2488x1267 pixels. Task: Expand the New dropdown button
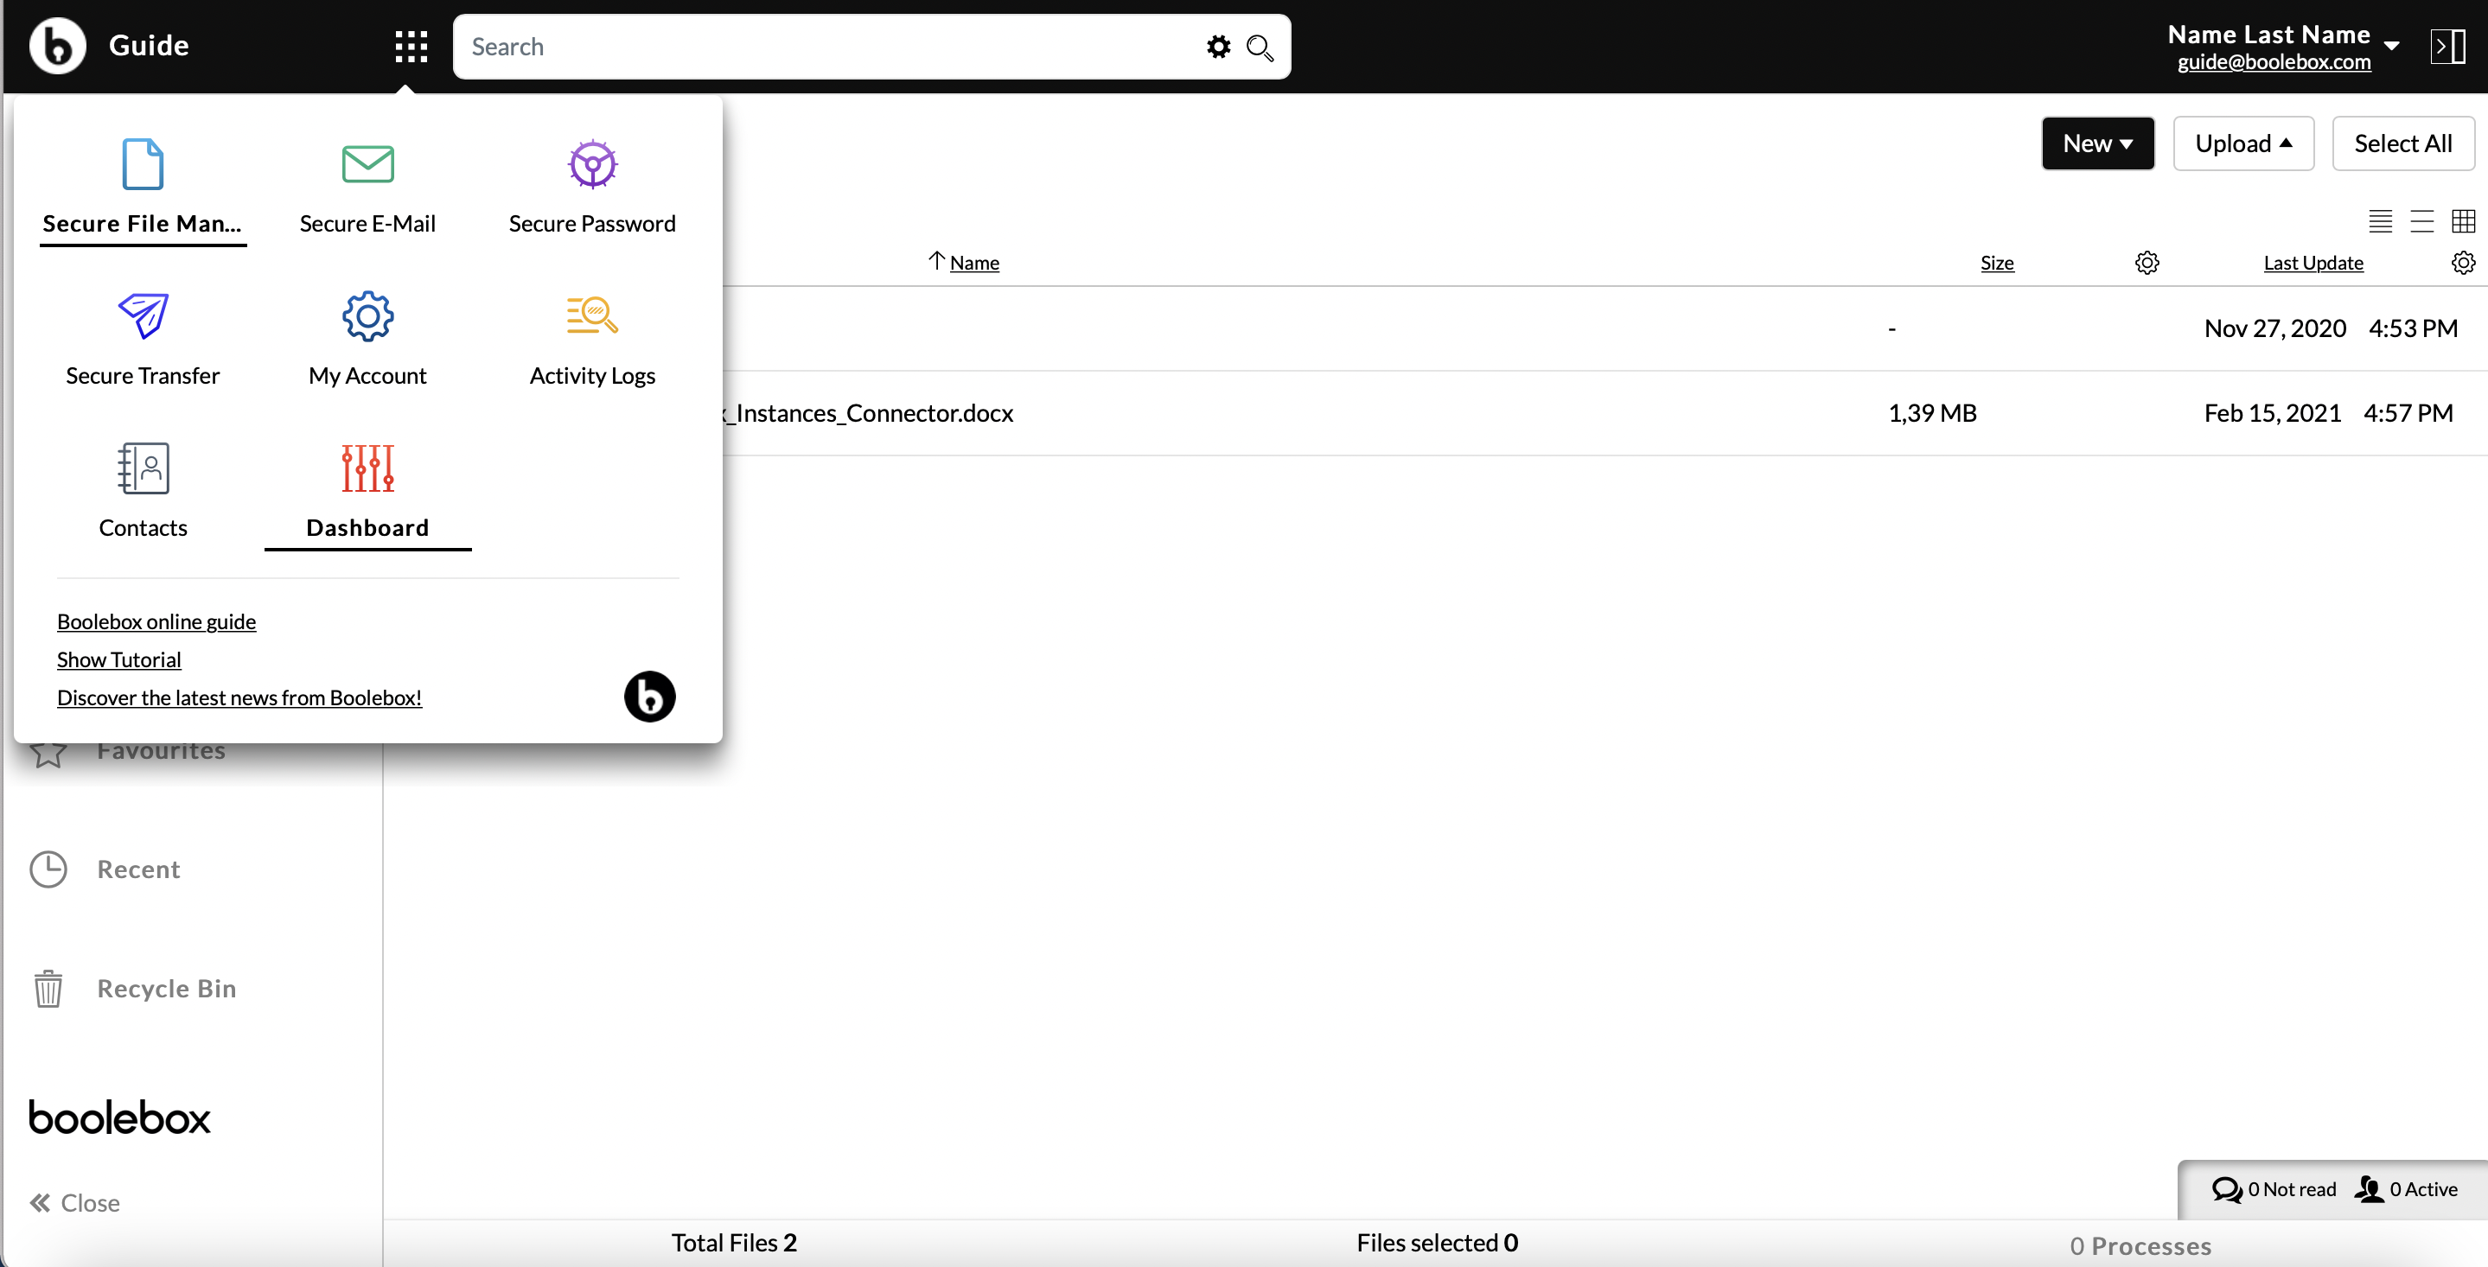(2098, 143)
